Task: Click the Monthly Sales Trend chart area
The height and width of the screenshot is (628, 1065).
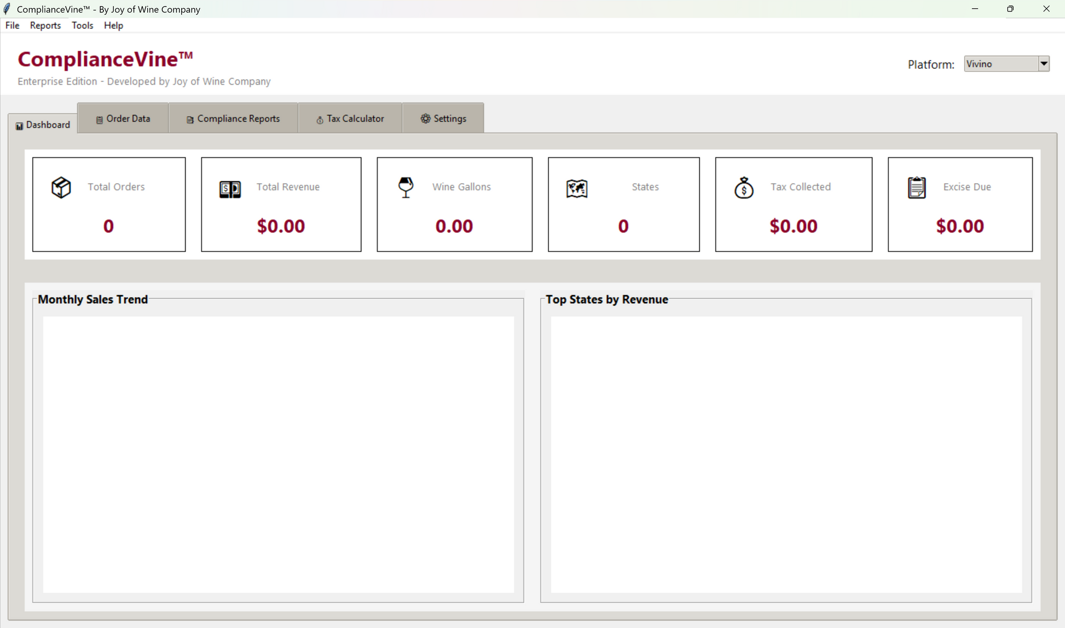Action: point(279,454)
